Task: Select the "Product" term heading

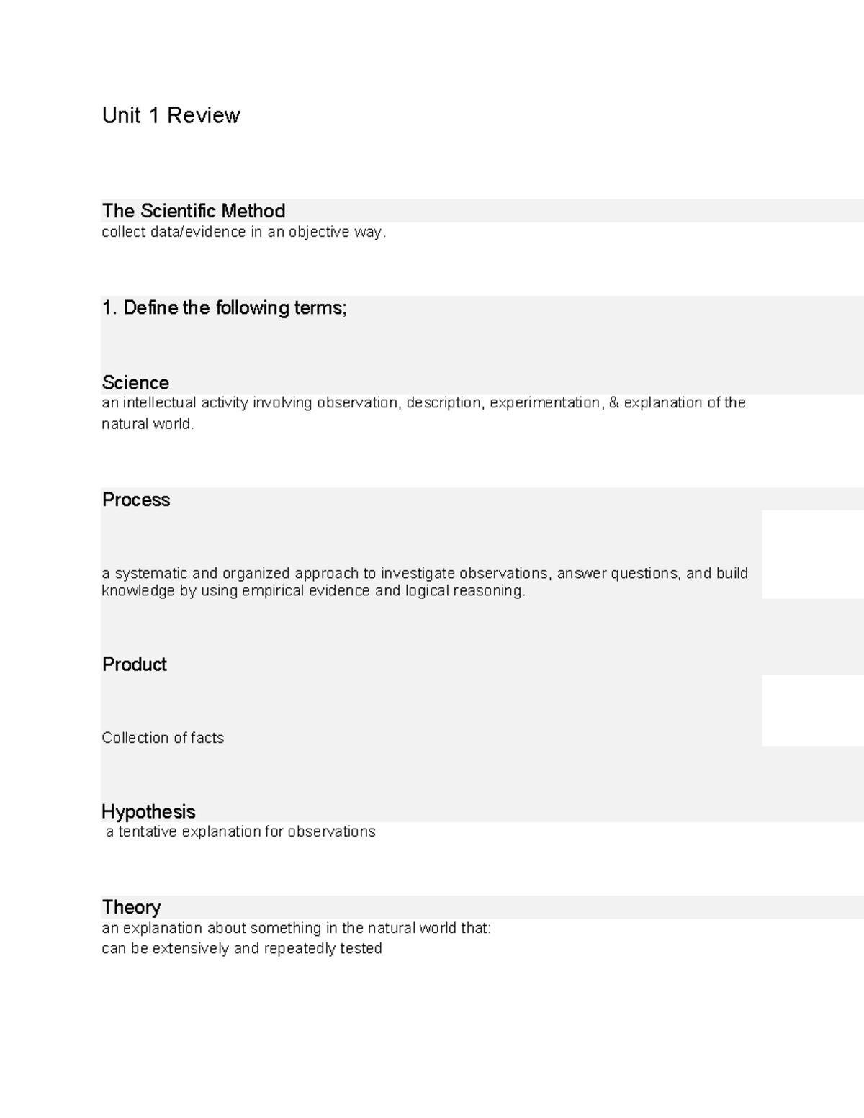Action: (x=135, y=664)
